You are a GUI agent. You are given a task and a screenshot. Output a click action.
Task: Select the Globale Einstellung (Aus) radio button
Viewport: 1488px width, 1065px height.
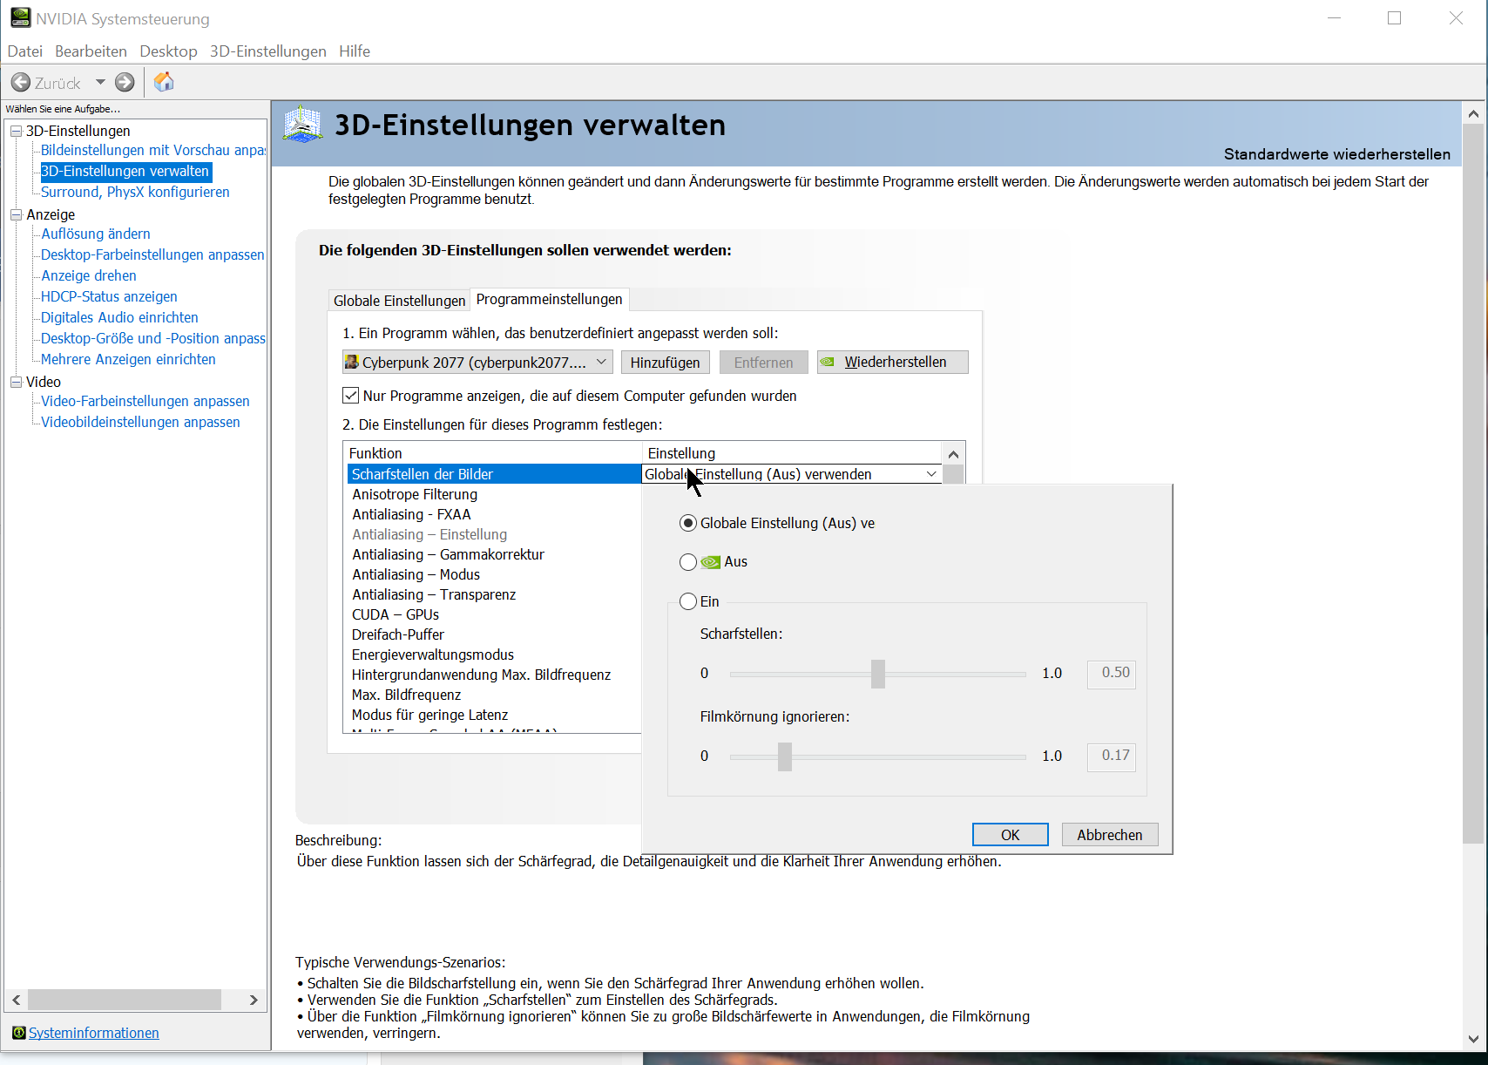(688, 523)
